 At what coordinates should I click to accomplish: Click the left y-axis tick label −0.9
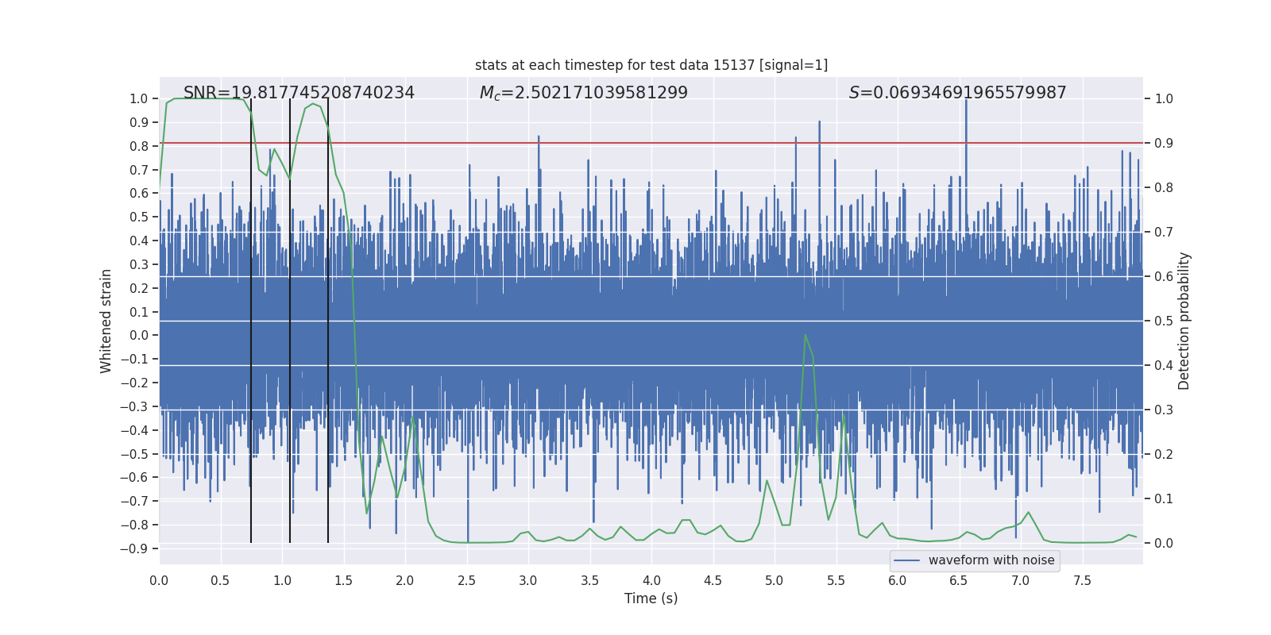click(134, 548)
